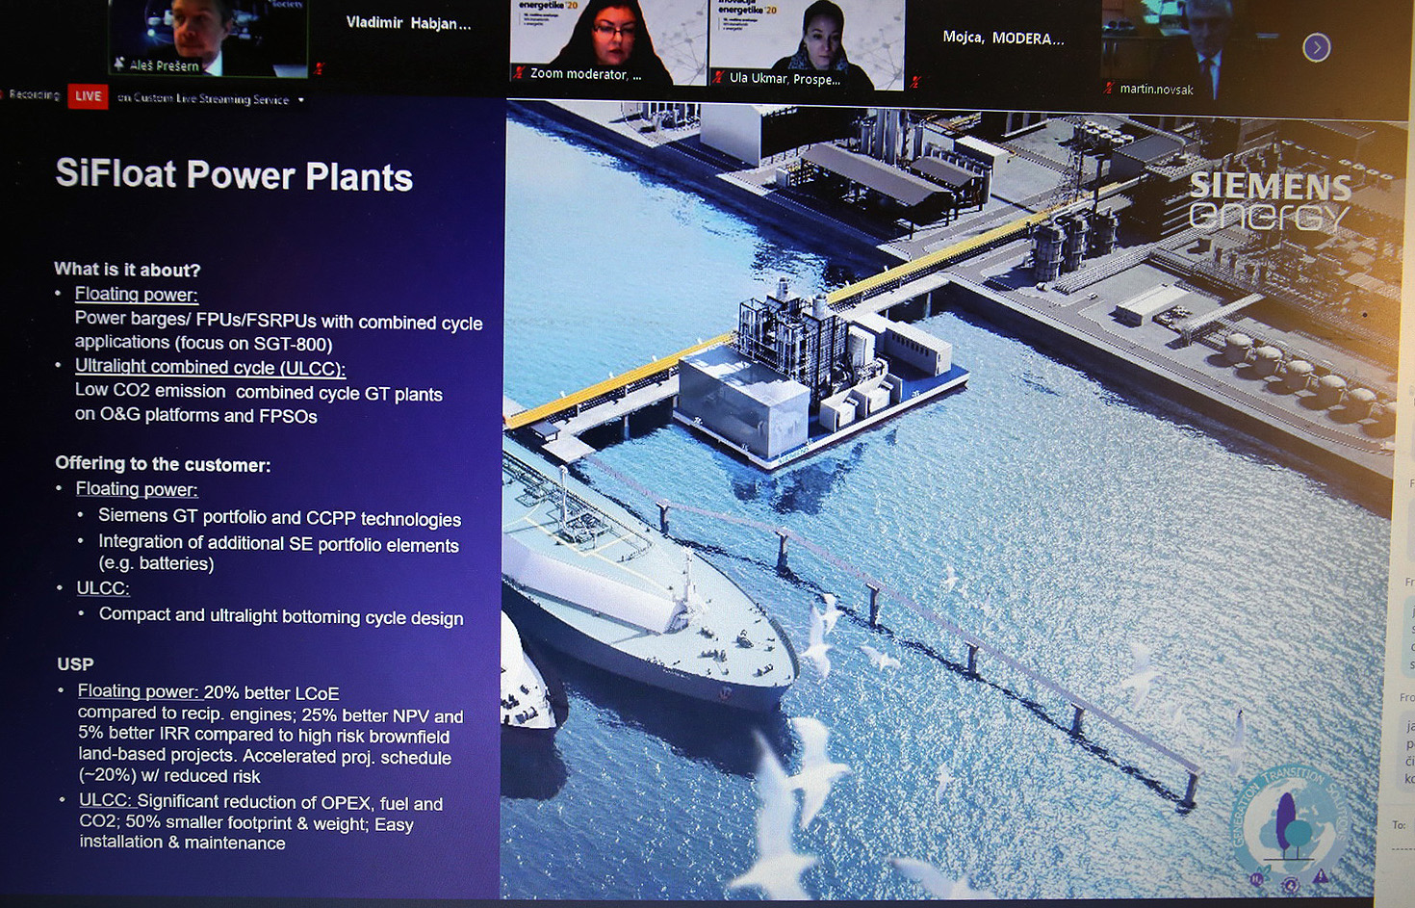The height and width of the screenshot is (908, 1415).
Task: Open the Custom Live Streaming Service dropdown arrow
Action: 301,100
